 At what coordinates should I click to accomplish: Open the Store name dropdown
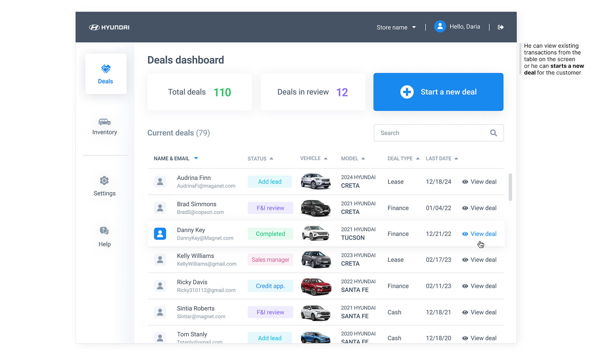click(396, 27)
